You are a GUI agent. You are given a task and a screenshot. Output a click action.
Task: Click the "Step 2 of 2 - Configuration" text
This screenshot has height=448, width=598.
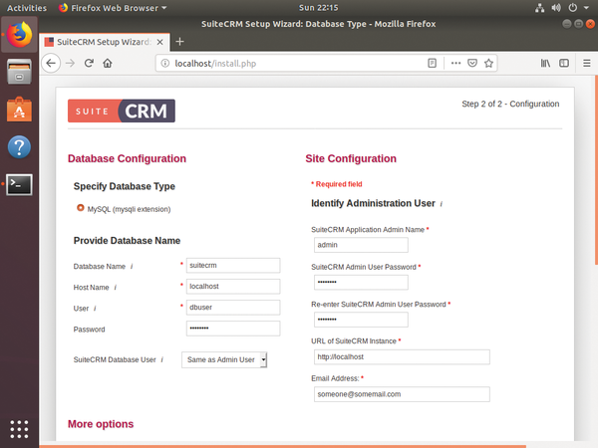pos(510,104)
